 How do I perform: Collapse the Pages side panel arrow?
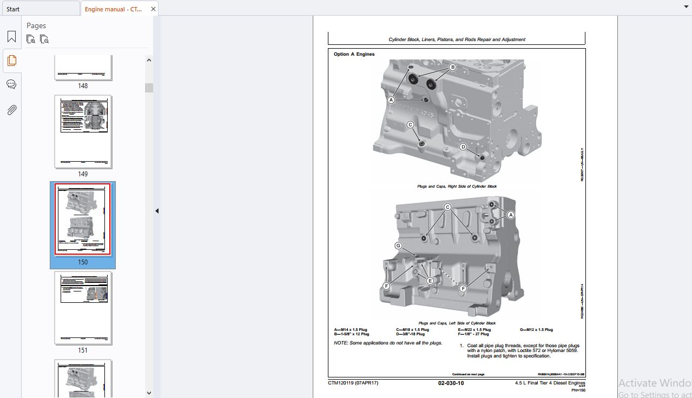coord(157,211)
